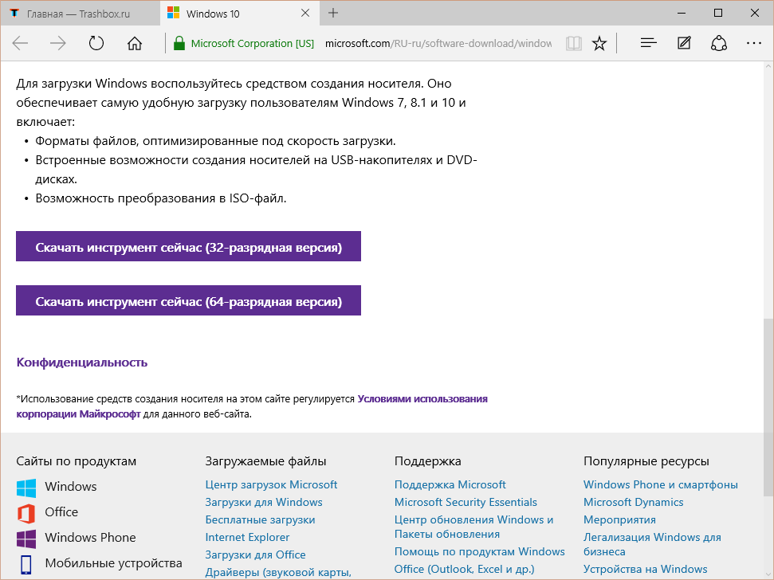Open Microsoft Security Essentials link

click(466, 502)
